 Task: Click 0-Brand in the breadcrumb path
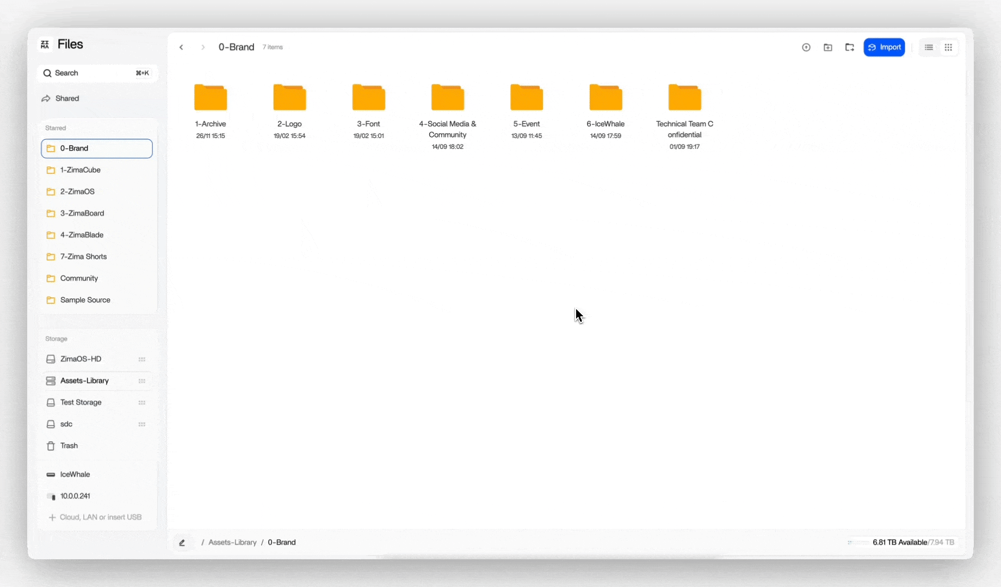click(x=282, y=542)
